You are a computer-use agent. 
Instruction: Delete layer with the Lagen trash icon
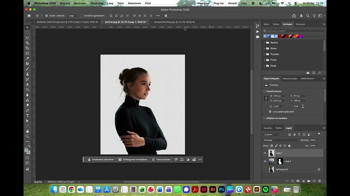[319, 181]
